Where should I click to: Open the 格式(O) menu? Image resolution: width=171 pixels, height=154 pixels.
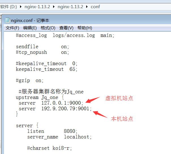tap(48, 28)
